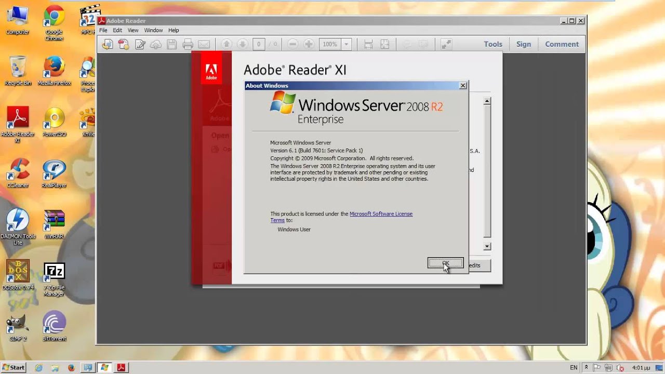
Task: Click the network tray icon
Action: click(609, 368)
